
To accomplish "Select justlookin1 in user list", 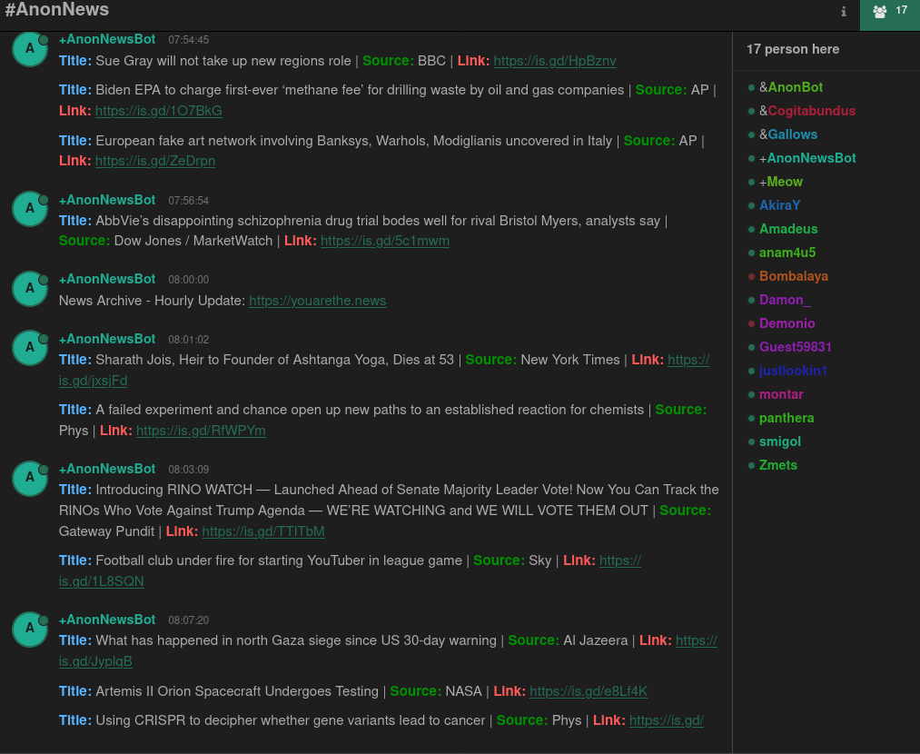I will coord(793,371).
